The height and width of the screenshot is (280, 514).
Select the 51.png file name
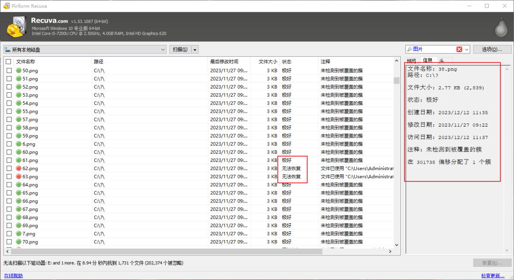click(x=30, y=79)
